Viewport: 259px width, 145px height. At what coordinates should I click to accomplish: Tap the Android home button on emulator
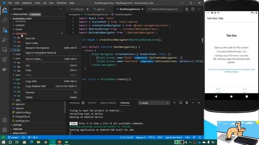pos(231,97)
